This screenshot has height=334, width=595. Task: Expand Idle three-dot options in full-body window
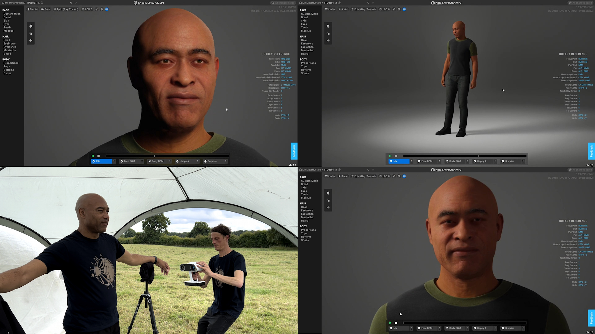coord(411,161)
